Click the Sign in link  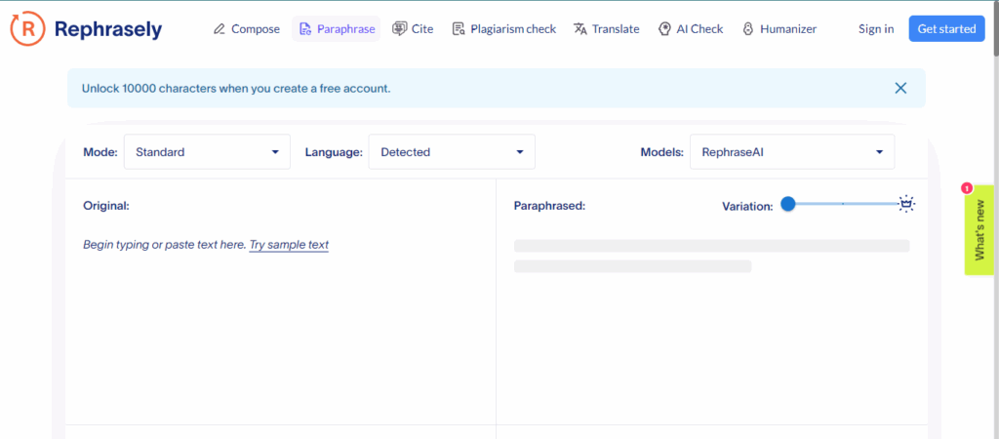pos(875,29)
